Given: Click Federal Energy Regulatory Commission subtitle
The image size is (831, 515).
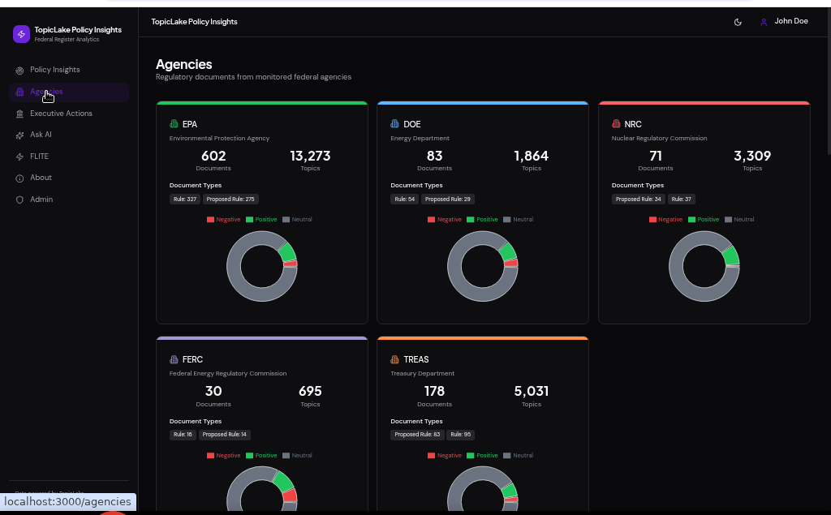Looking at the screenshot, I should pyautogui.click(x=228, y=374).
